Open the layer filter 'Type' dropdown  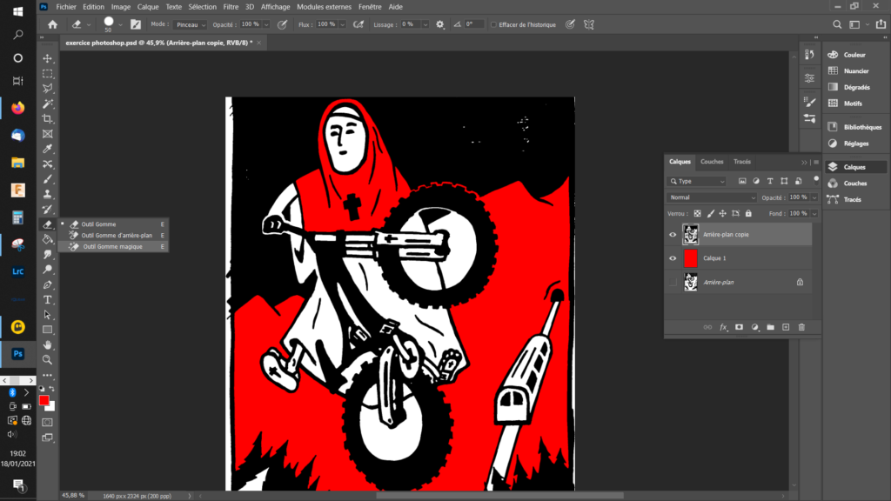click(698, 181)
